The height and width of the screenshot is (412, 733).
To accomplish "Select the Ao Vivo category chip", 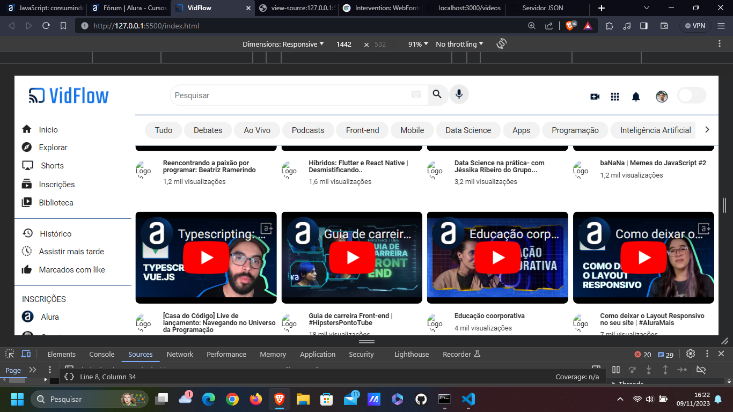I will [257, 130].
